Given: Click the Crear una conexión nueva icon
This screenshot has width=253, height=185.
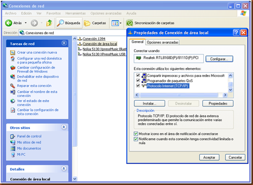Looking at the screenshot, I should tap(13, 53).
